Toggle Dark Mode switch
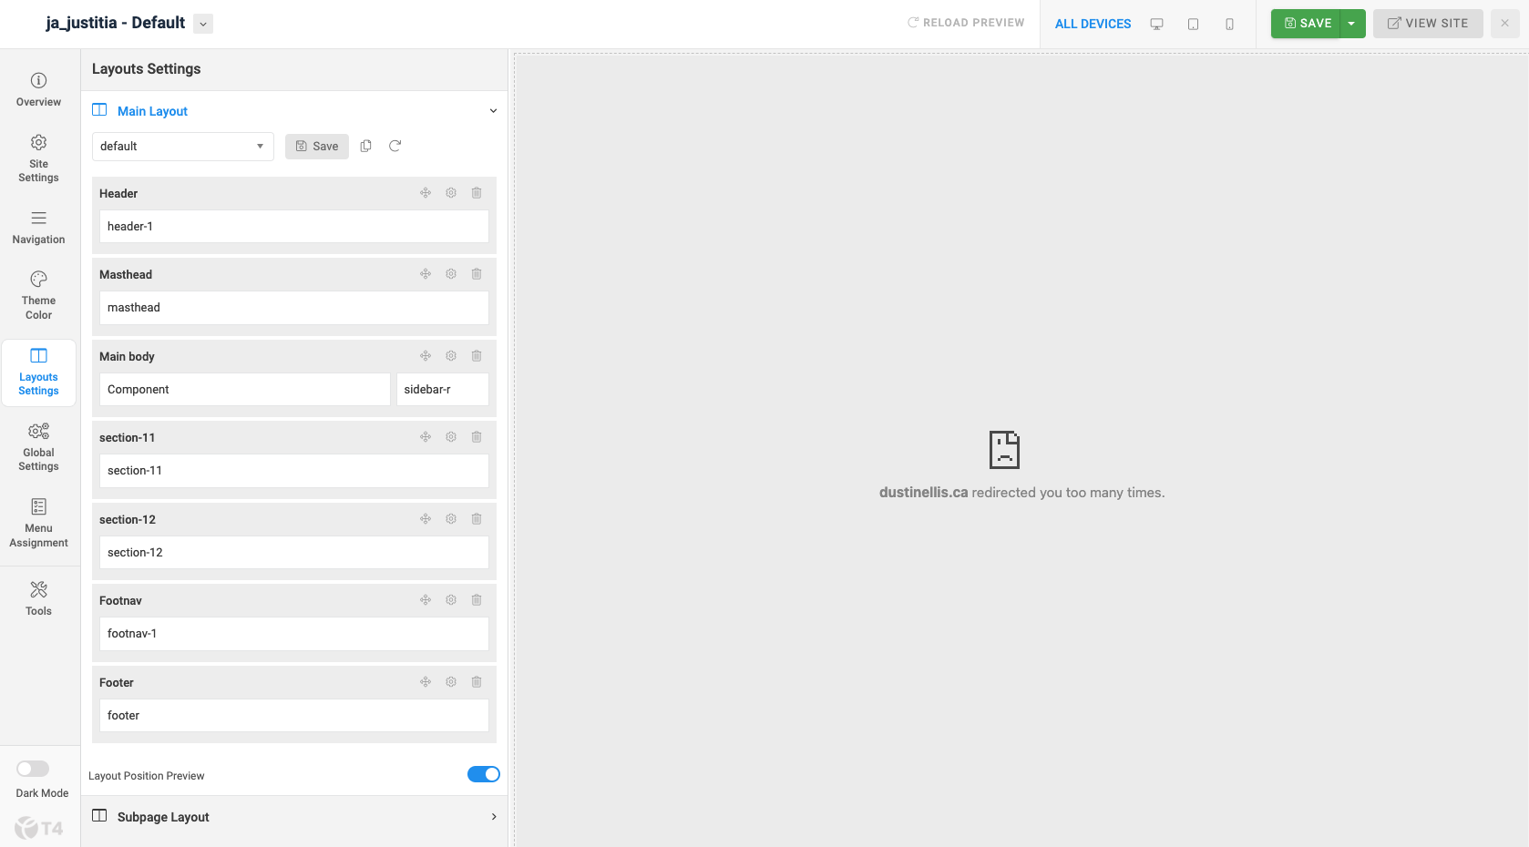Image resolution: width=1529 pixels, height=847 pixels. 33,769
